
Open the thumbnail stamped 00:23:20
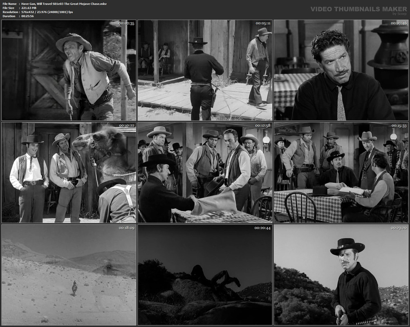point(341,275)
